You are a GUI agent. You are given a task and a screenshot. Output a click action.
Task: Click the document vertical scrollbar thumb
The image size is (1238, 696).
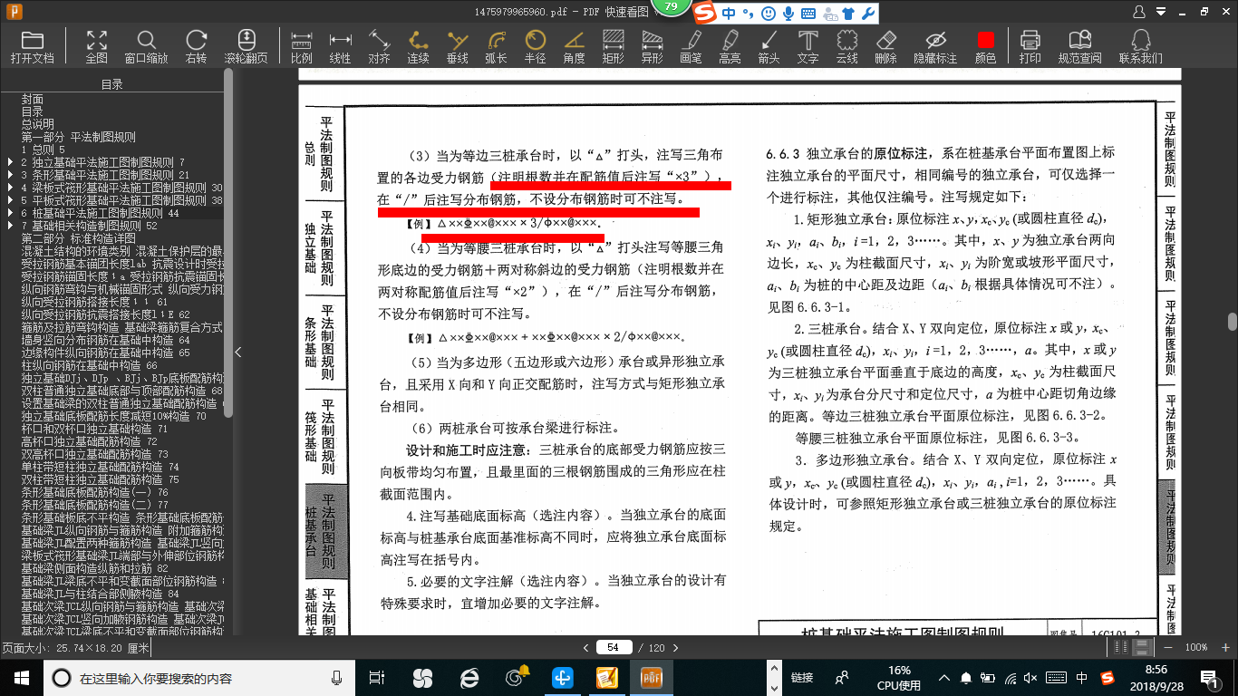[x=1233, y=322]
